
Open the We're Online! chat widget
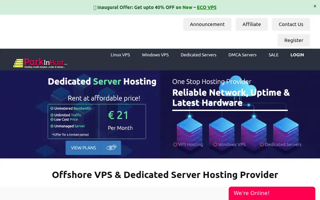pyautogui.click(x=272, y=193)
